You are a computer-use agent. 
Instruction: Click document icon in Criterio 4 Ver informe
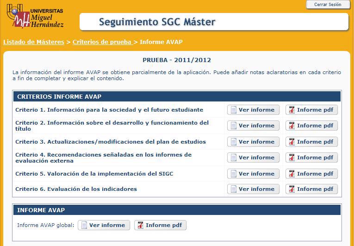[x=234, y=158]
